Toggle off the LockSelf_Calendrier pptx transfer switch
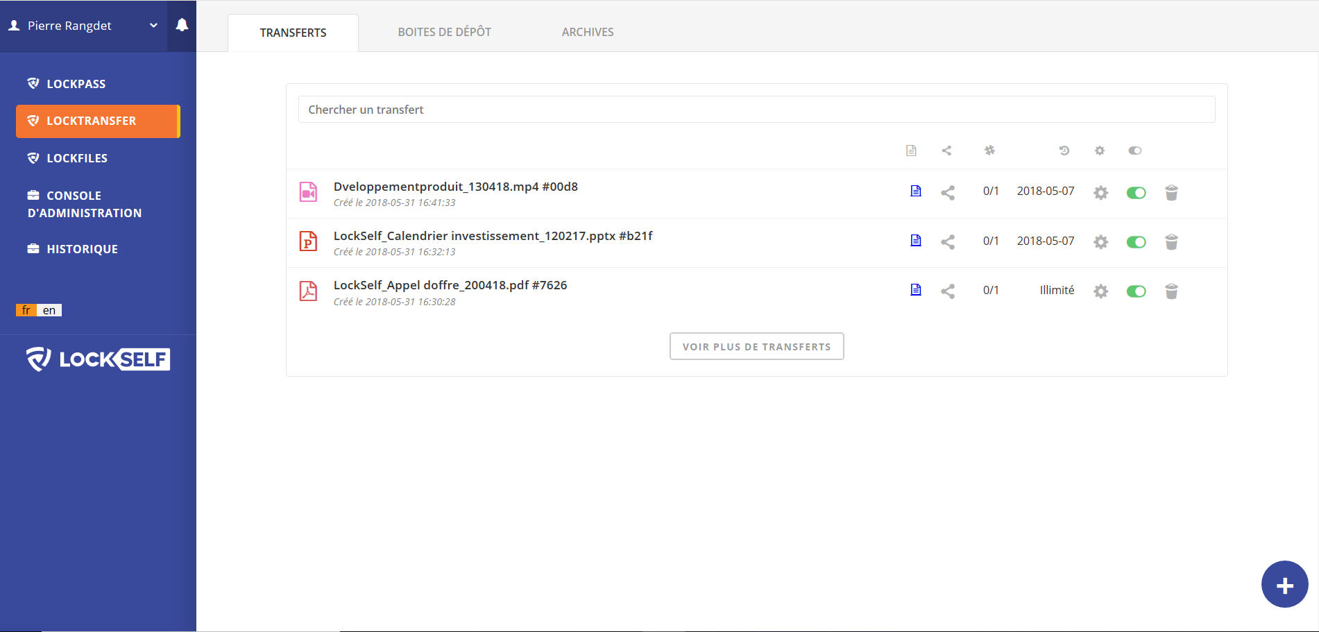 pos(1136,242)
